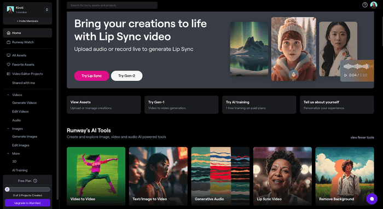Click the Free Plan info icon
The image size is (383, 209).
(35, 181)
